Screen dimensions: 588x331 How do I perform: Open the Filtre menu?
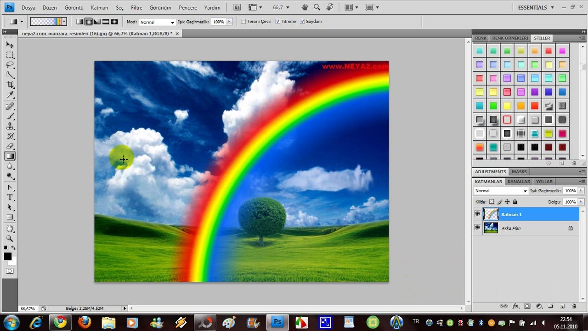click(x=136, y=8)
